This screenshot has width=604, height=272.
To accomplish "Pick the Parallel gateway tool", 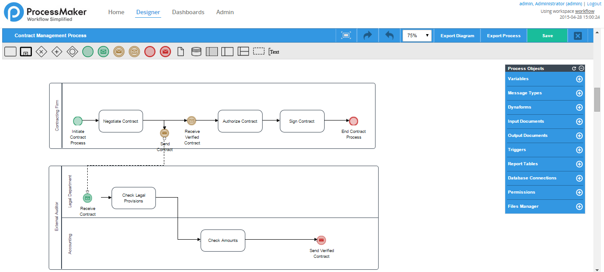I will point(57,52).
